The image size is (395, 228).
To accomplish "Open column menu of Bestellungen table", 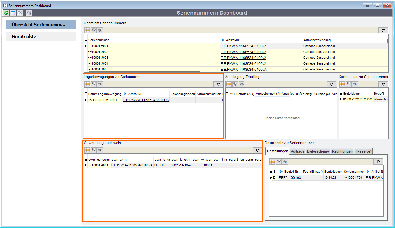I will (x=271, y=172).
